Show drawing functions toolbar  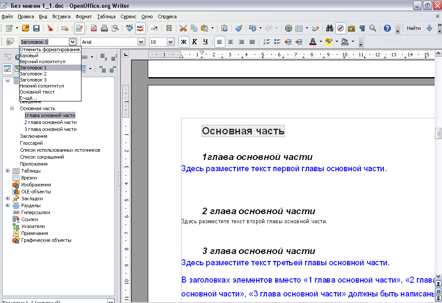tap(316, 28)
